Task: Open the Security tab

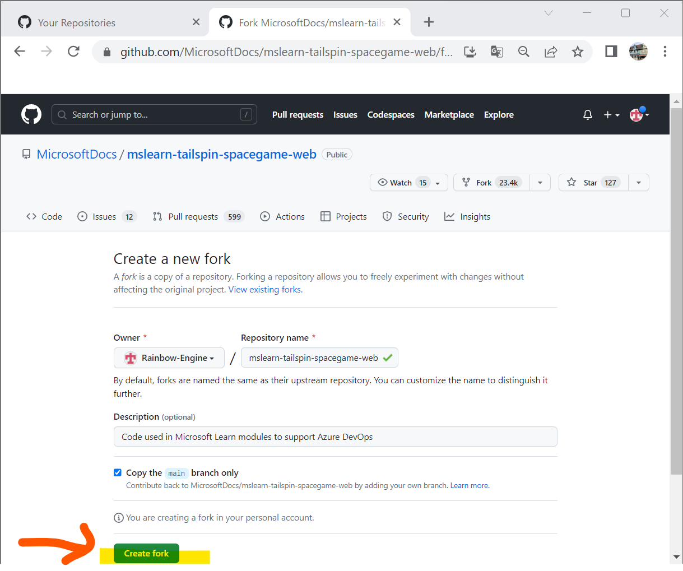Action: coord(406,216)
